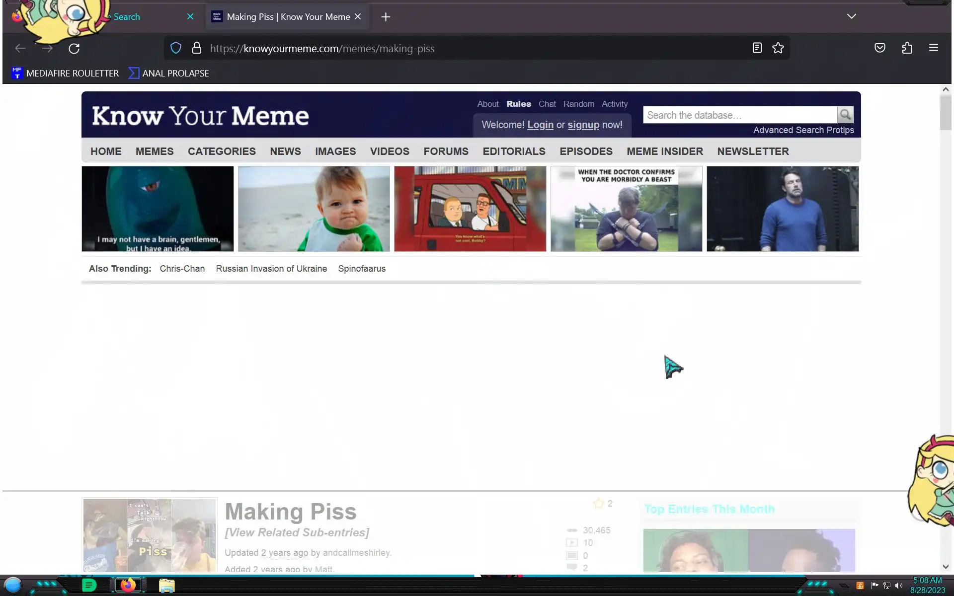
Task: Open file explorer from the taskbar
Action: (166, 586)
